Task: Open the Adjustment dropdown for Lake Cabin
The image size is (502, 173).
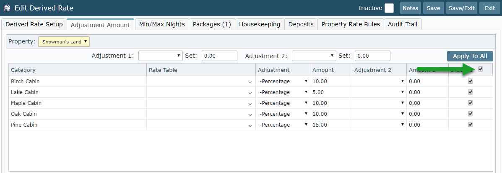Action: (283, 92)
